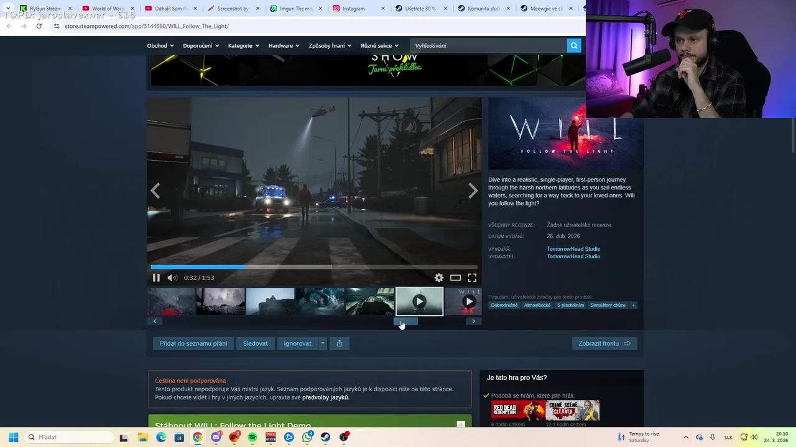Open File Explorer from the taskbar
Image resolution: width=796 pixels, height=447 pixels.
click(x=142, y=437)
